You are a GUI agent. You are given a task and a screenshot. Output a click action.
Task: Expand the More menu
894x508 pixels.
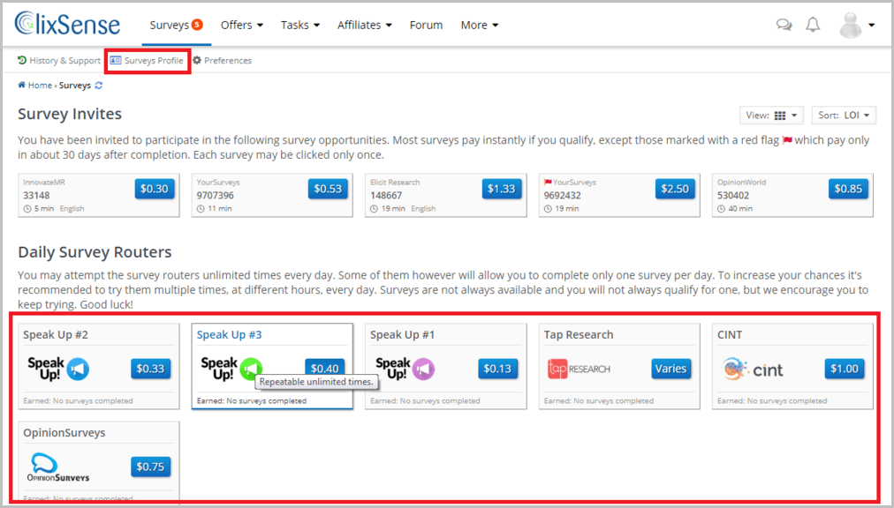[x=480, y=25]
